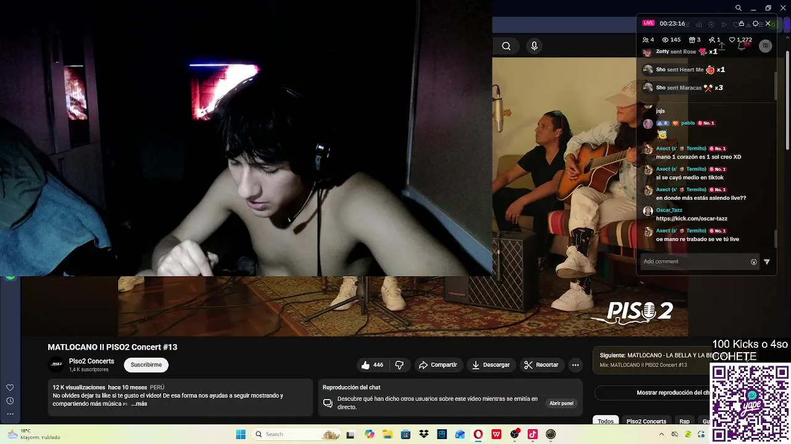
Task: Click the Yape QR code overlay
Action: pyautogui.click(x=750, y=403)
